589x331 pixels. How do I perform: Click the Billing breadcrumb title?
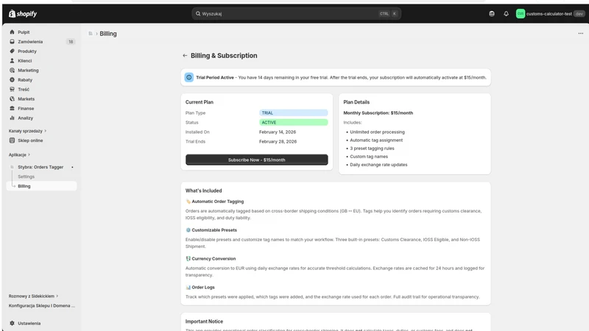[108, 34]
